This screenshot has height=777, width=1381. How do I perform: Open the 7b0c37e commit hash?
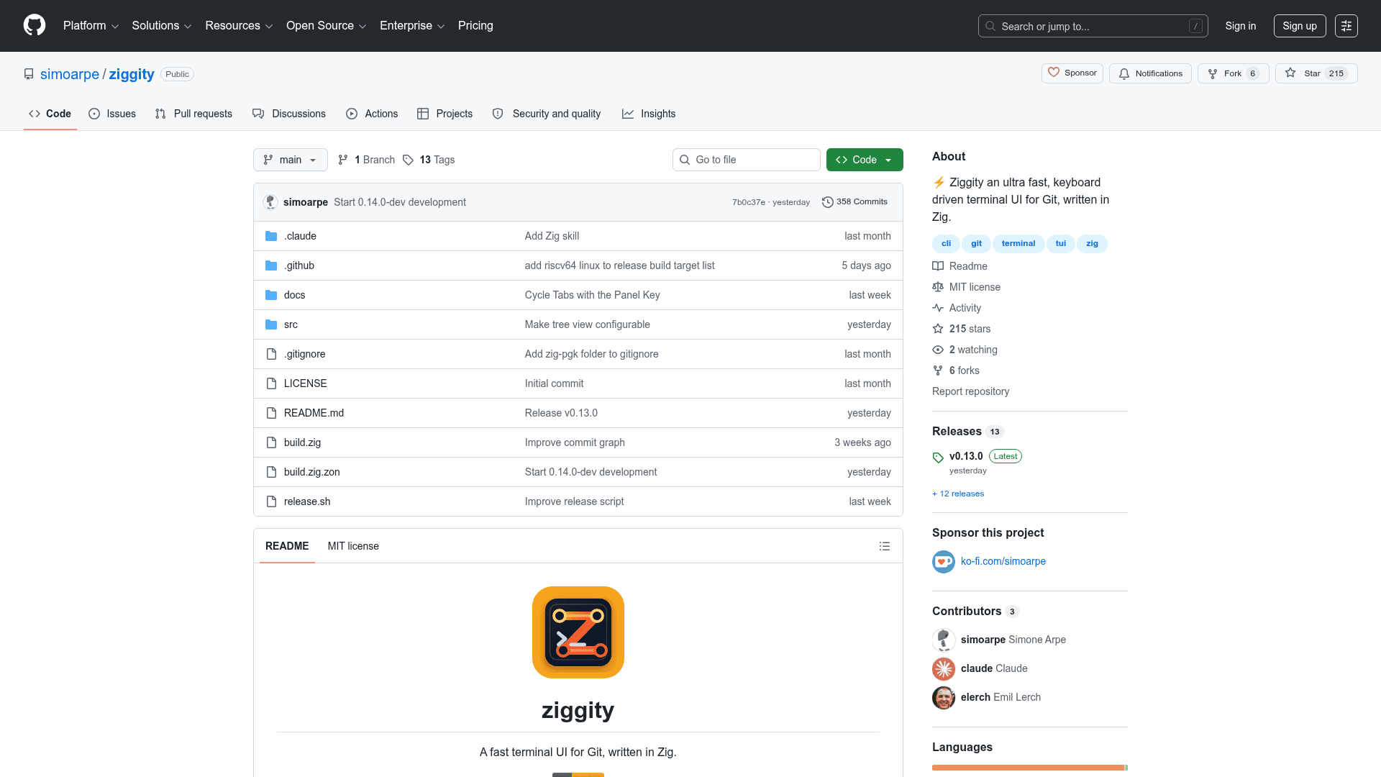pos(749,202)
